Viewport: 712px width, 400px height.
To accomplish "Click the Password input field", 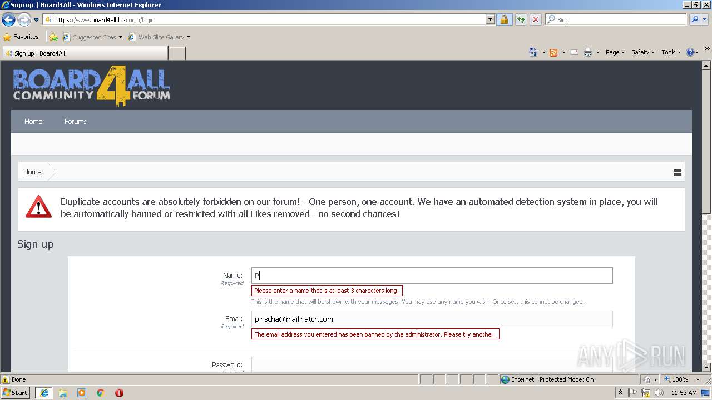I will tap(432, 364).
